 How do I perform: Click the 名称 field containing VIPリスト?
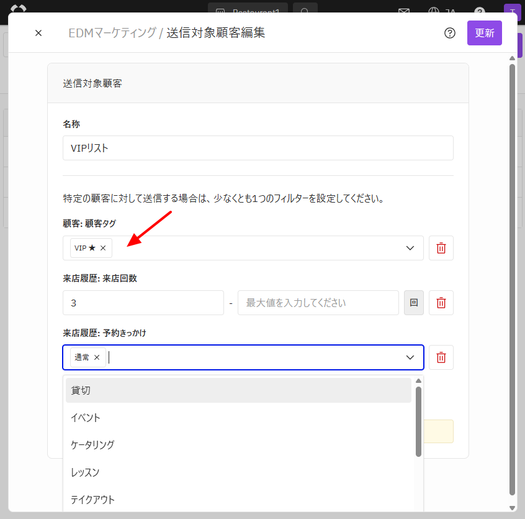pyautogui.click(x=258, y=148)
